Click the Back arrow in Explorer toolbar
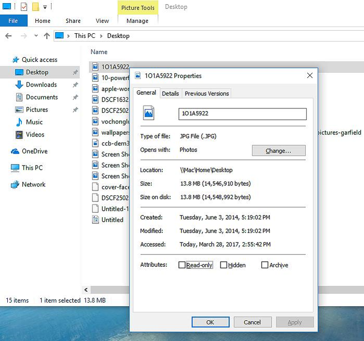 [x=9, y=36]
